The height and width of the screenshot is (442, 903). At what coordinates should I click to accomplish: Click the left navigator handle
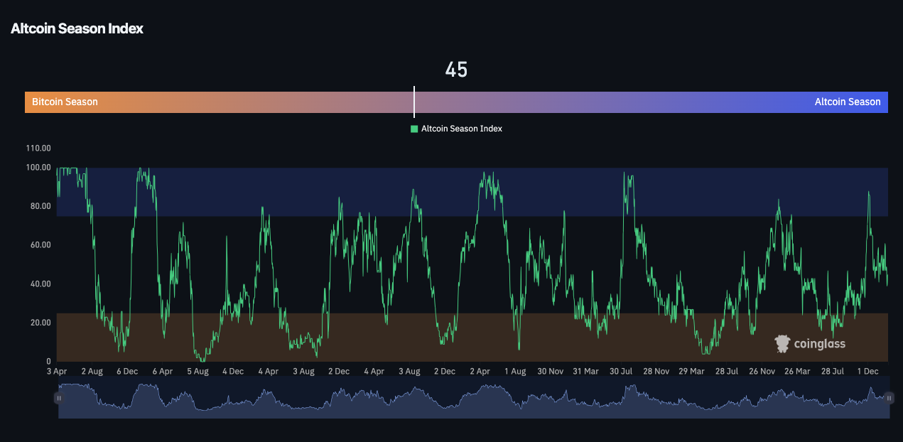coord(59,398)
